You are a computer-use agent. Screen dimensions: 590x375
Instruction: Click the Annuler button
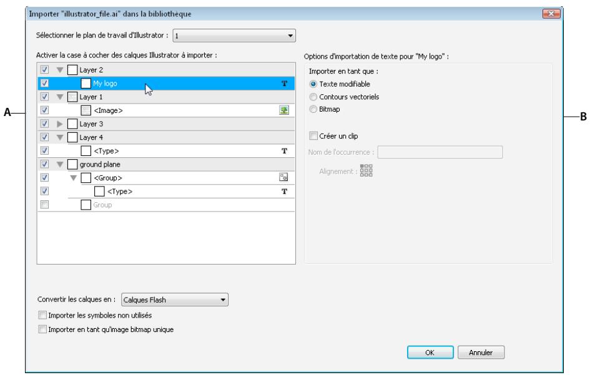480,353
